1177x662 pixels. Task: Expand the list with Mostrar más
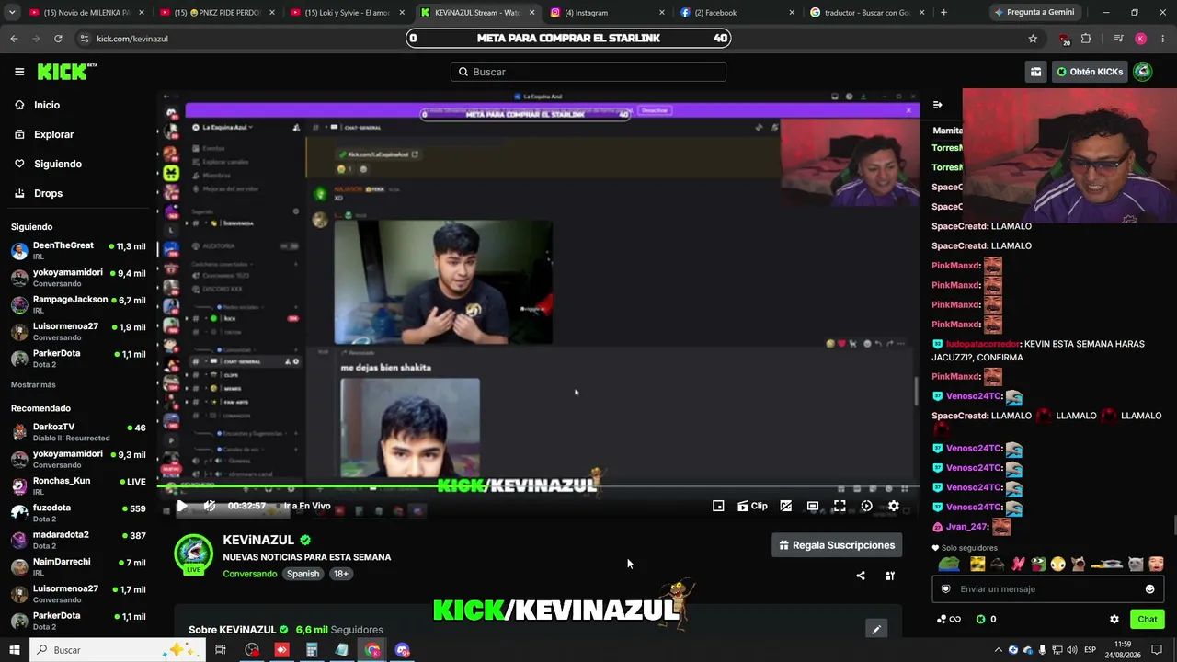33,385
